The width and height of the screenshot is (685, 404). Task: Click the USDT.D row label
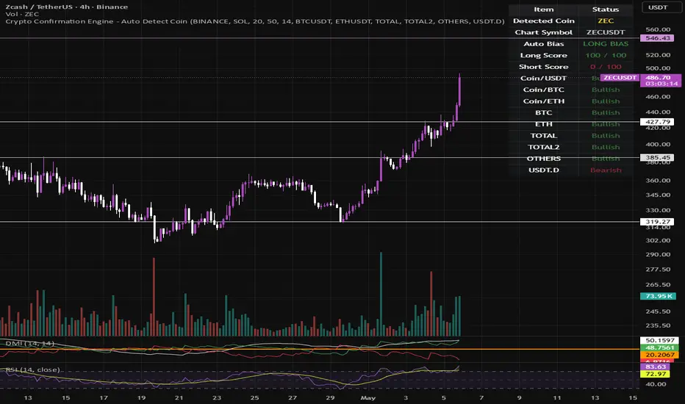[543, 170]
